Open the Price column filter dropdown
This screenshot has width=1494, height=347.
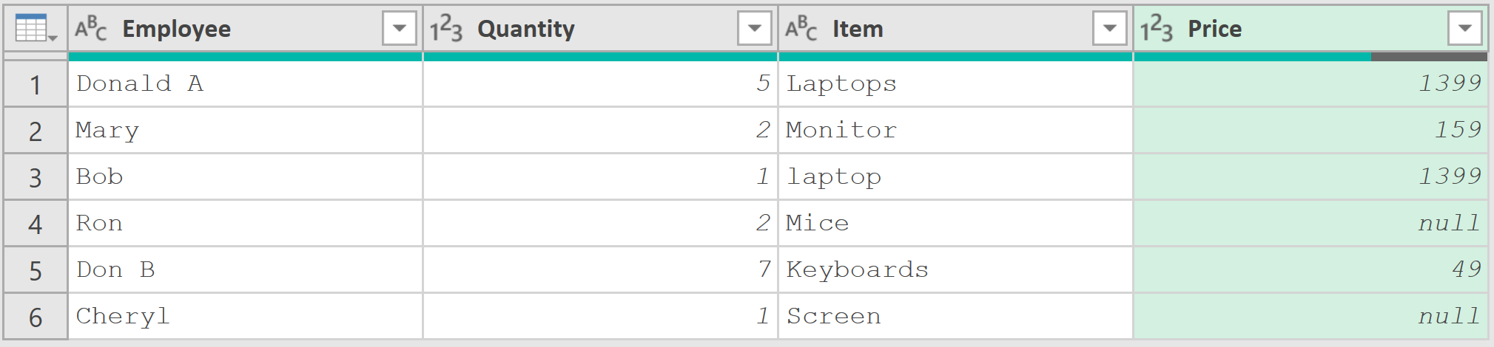coord(1465,29)
